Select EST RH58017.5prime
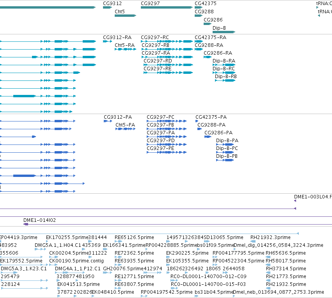 268,265
